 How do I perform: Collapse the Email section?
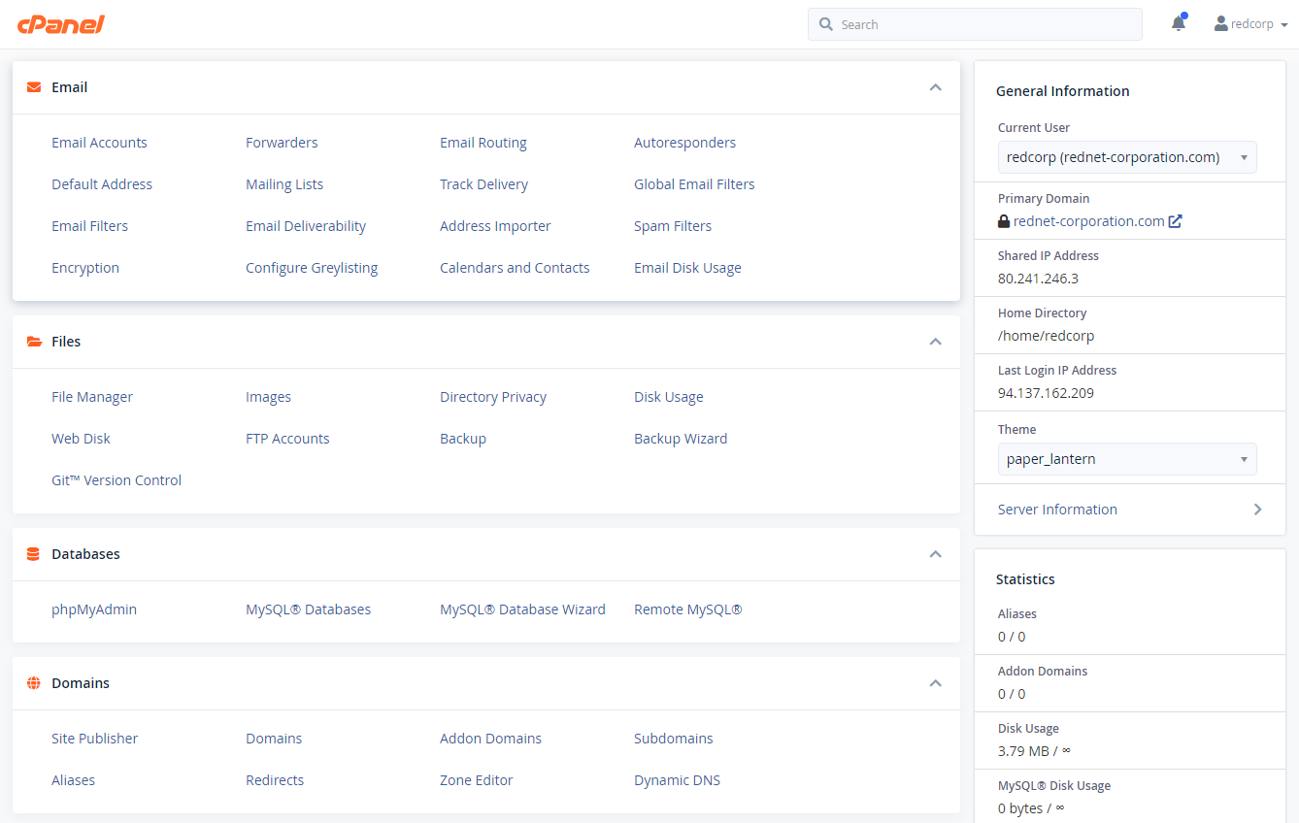click(935, 87)
